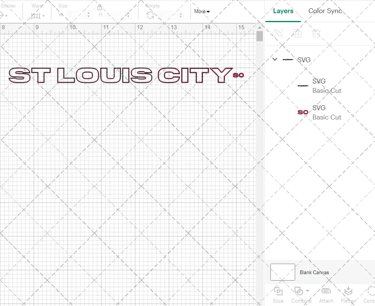The height and width of the screenshot is (306, 375).
Task: Click the Delete layer trash icon
Action: (x=316, y=33)
